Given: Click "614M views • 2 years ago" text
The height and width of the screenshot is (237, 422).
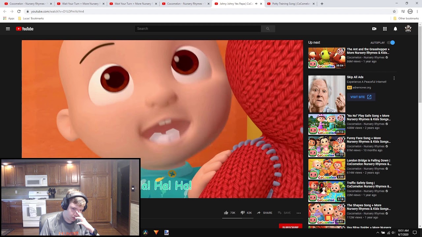Looking at the screenshot, I should tap(363, 172).
